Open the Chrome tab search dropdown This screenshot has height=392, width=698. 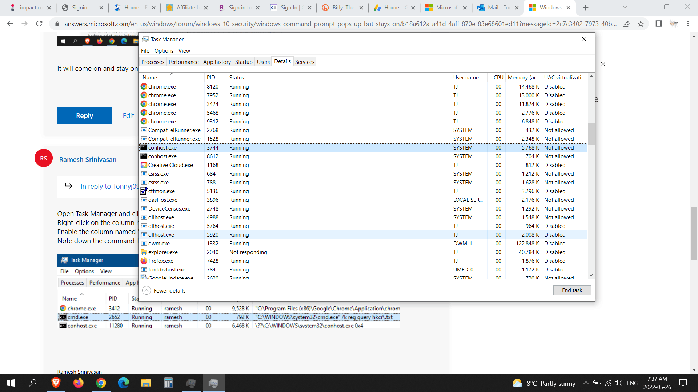[x=625, y=7]
